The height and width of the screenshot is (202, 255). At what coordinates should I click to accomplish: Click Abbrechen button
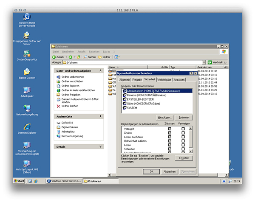pos(170,171)
